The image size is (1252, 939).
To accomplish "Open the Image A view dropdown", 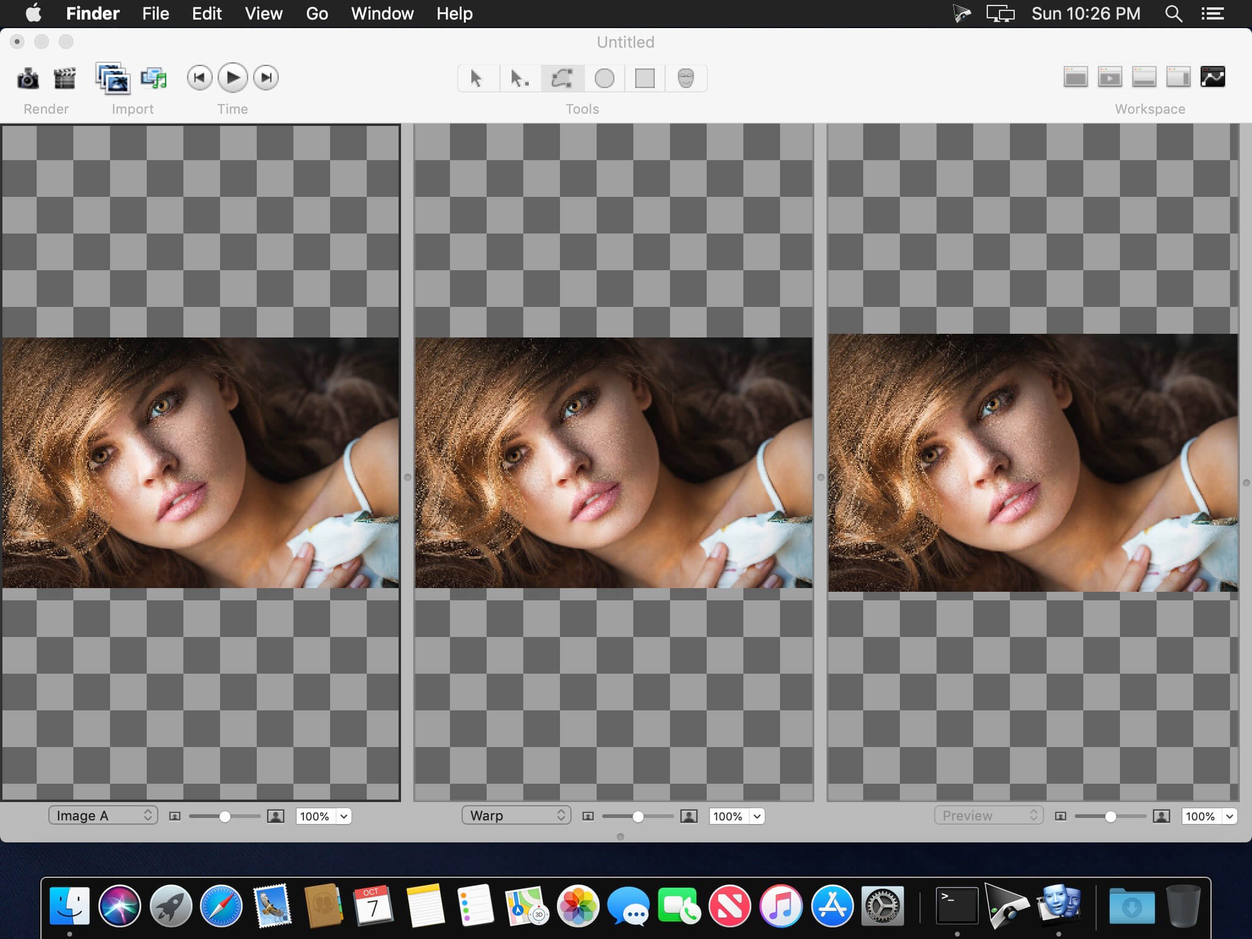I will point(103,816).
